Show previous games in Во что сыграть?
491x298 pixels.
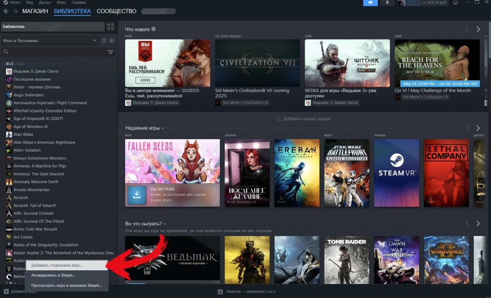coord(467,224)
